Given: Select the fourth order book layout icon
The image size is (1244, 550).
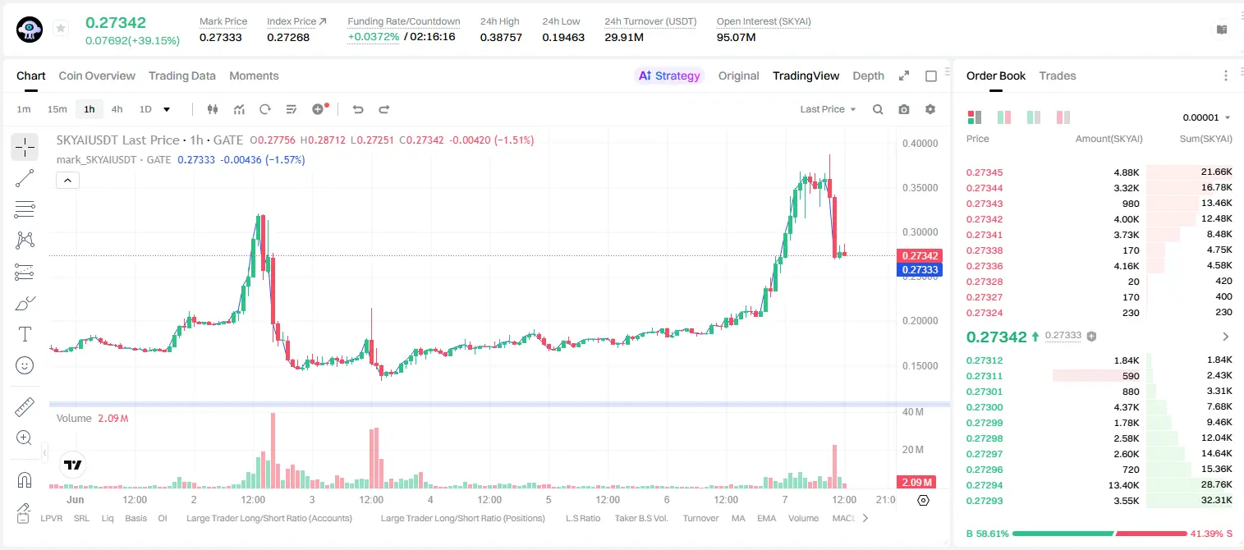Looking at the screenshot, I should click(x=1063, y=117).
